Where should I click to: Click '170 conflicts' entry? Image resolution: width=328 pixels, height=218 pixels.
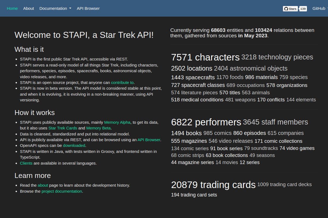[271, 100]
